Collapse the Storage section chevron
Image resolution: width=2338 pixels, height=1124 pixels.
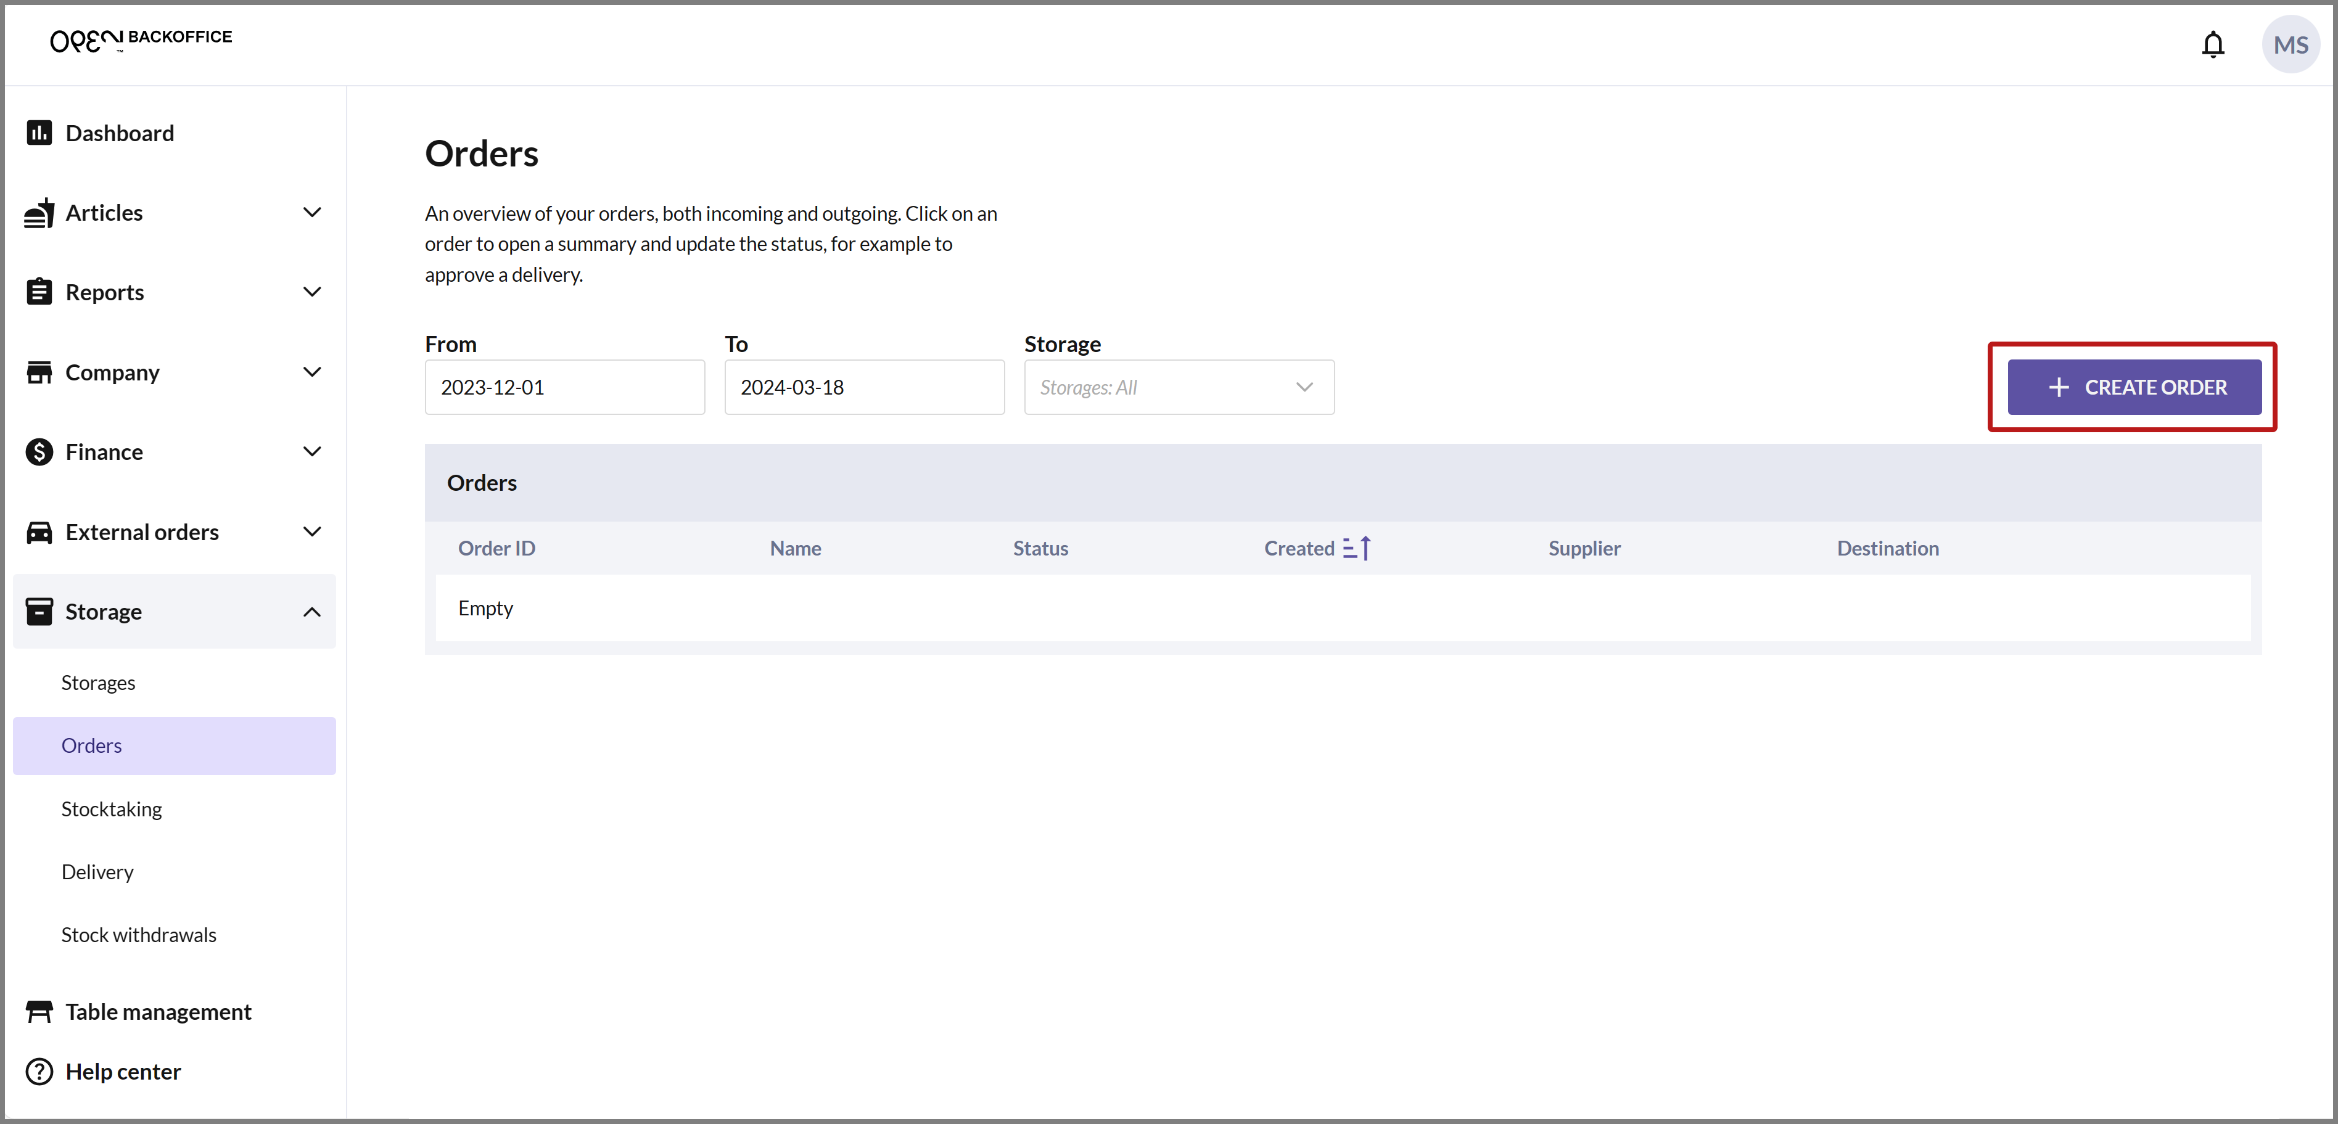pyautogui.click(x=311, y=612)
